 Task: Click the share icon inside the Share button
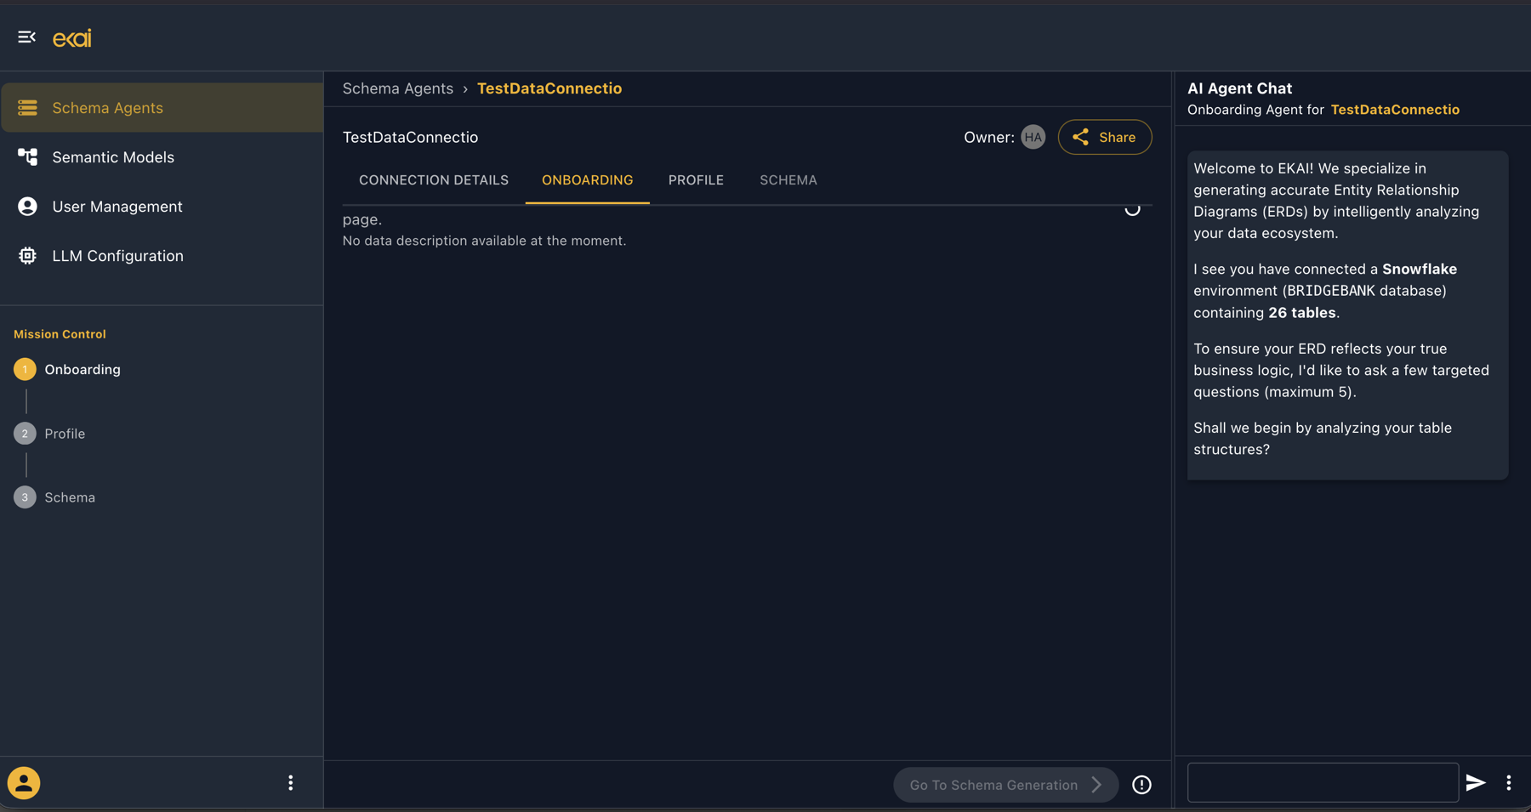coord(1080,137)
